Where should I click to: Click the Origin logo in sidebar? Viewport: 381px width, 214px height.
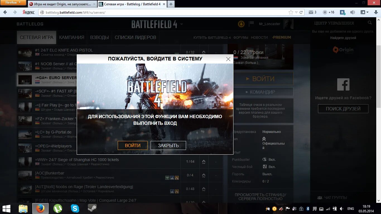343,50
